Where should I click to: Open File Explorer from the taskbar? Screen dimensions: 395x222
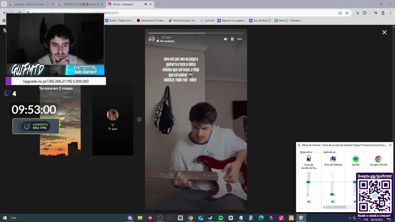tap(140, 218)
